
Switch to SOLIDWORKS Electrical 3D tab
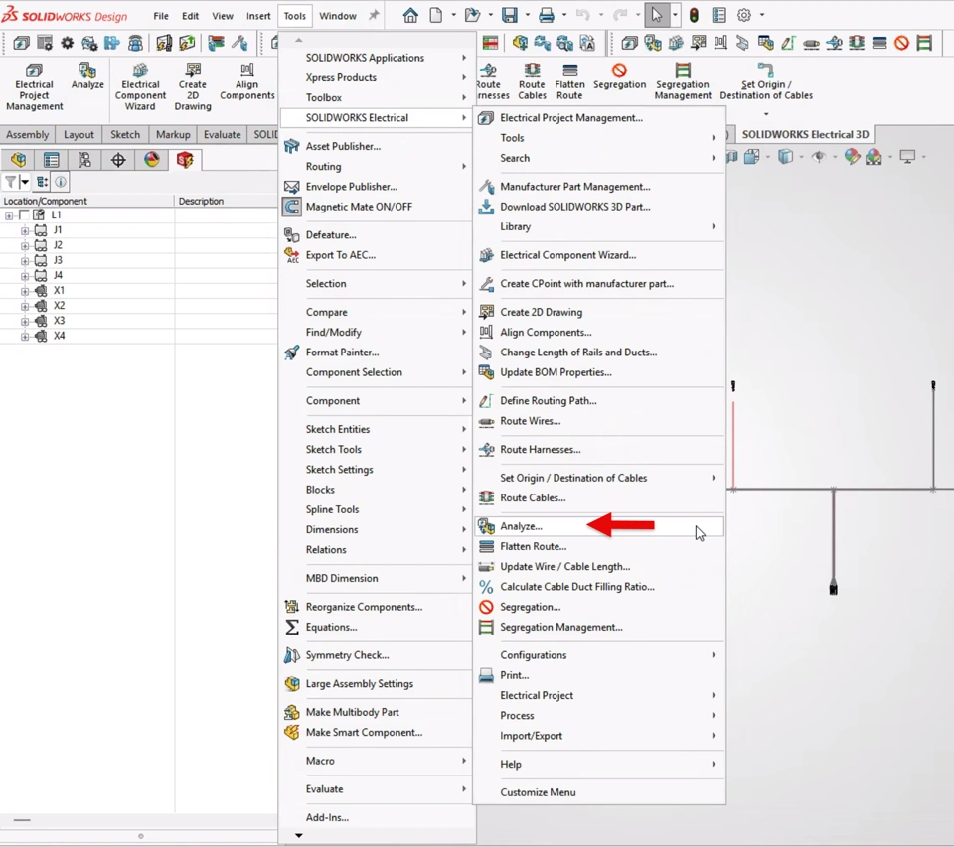tap(805, 134)
